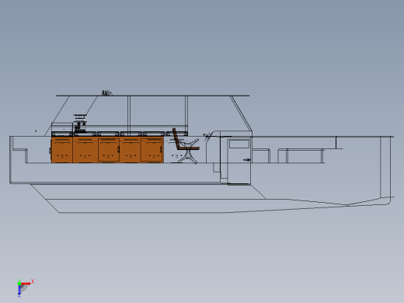This screenshot has width=404, height=303.
Task: Click the blue Z axis arrow on triad
Action: [x=19, y=291]
